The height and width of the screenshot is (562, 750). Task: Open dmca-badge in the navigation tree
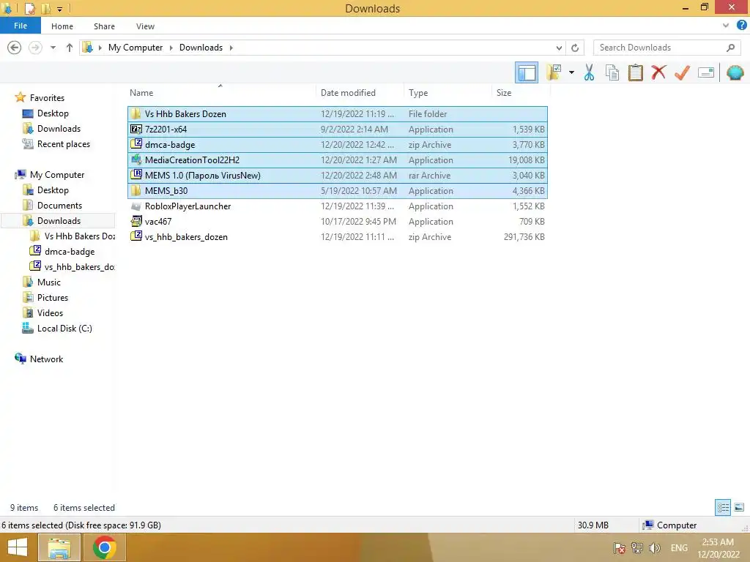[70, 252]
